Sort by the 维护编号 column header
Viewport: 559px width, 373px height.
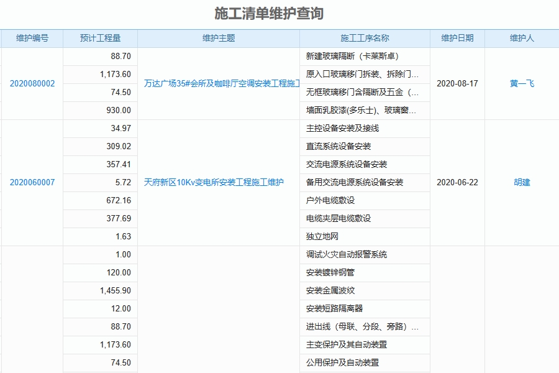point(32,38)
